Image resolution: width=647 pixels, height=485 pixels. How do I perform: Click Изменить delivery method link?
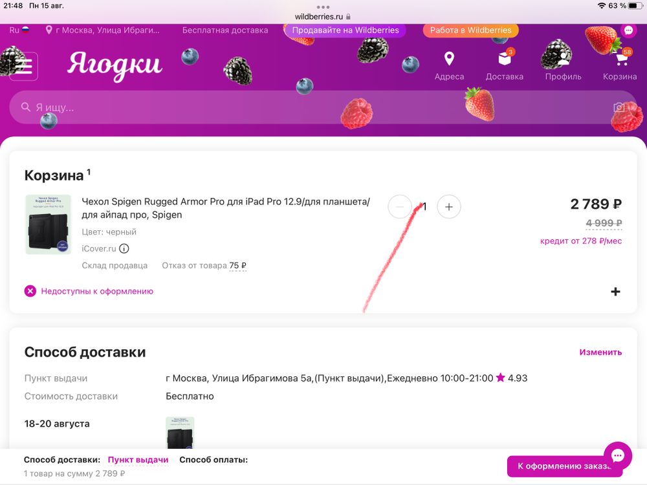coord(600,352)
